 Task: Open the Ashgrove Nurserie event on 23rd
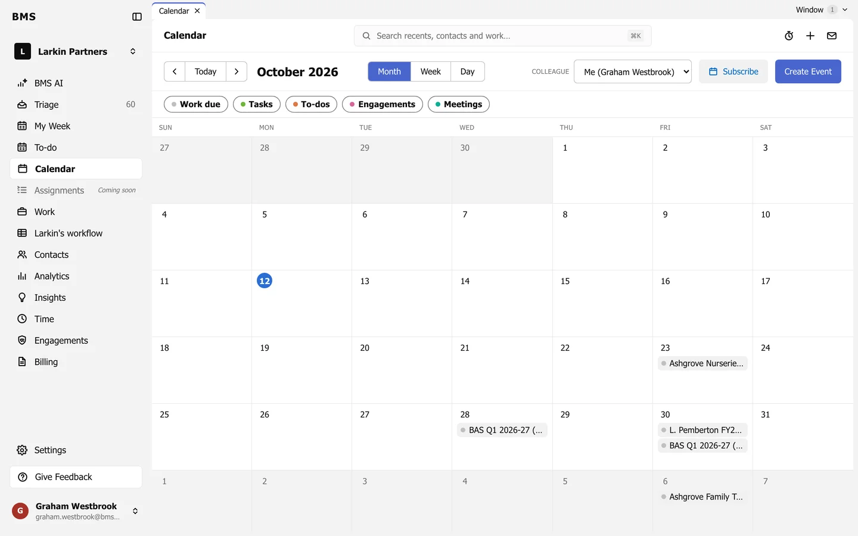click(702, 363)
